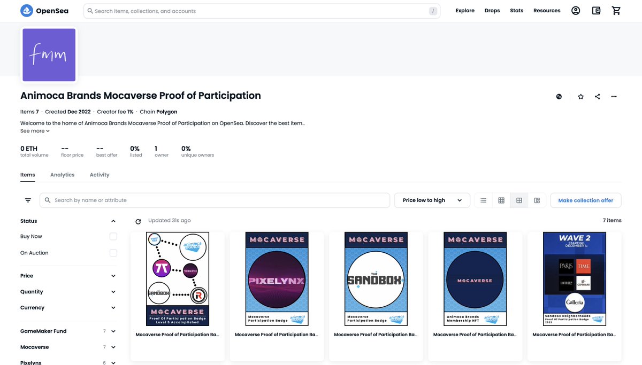Expand the Pixelynx trait filter
This screenshot has height=365, width=642.
pos(113,363)
